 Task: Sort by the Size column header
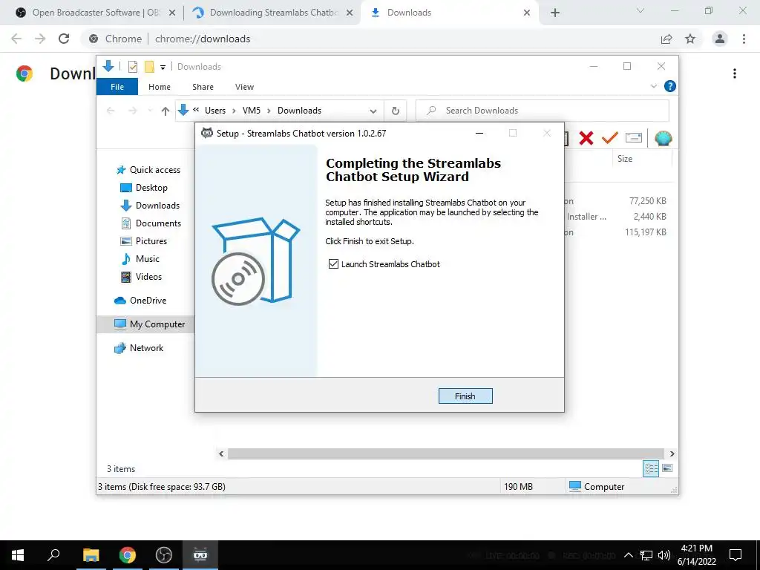[x=625, y=159]
